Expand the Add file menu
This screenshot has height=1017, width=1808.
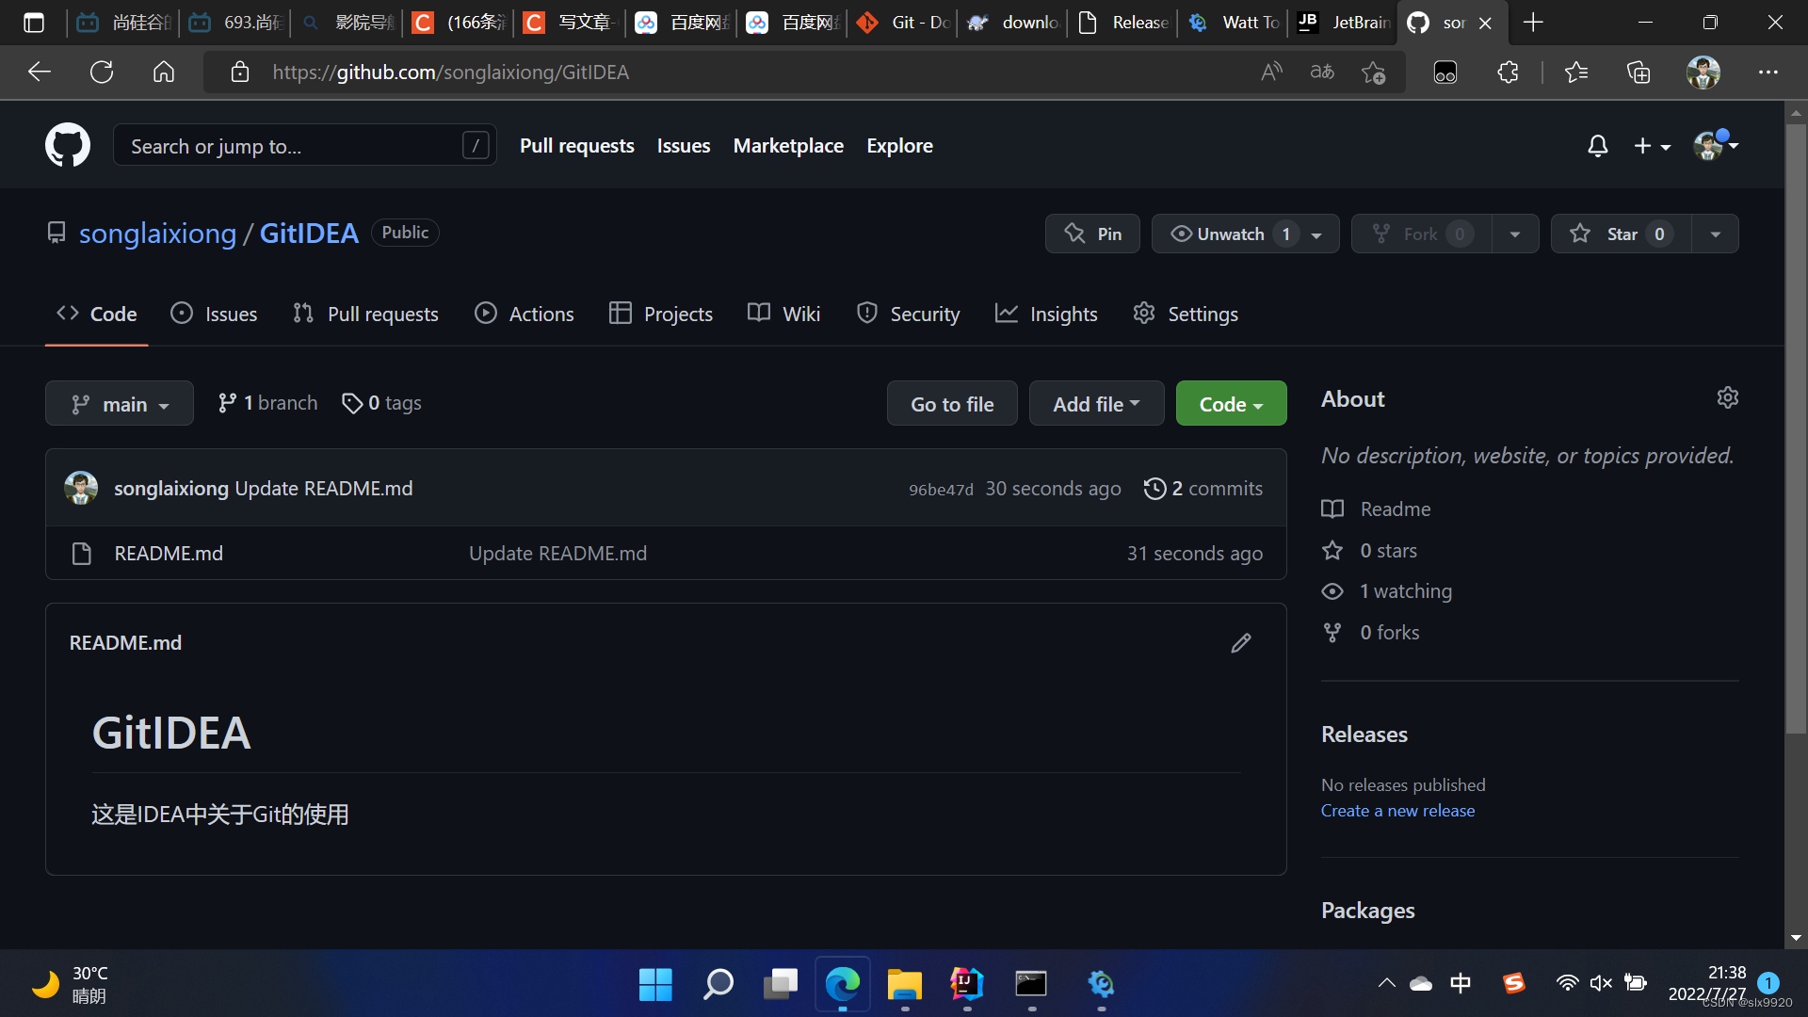[1096, 404]
